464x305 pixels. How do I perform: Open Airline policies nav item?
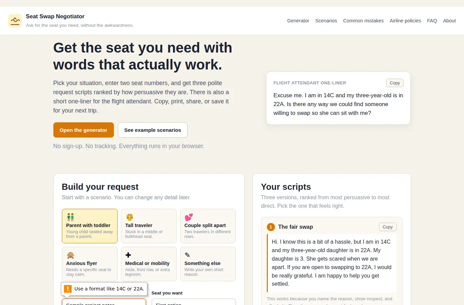click(405, 21)
